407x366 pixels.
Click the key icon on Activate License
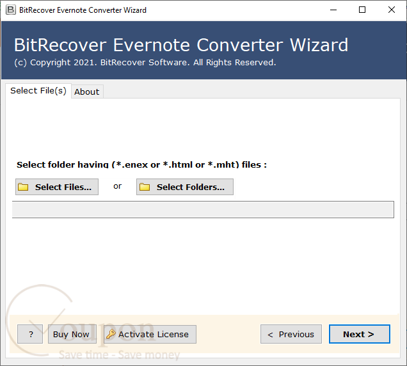111,334
